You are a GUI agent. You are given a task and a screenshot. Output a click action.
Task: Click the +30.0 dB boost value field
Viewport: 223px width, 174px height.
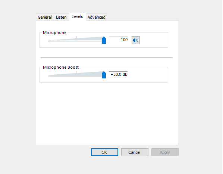(118, 74)
